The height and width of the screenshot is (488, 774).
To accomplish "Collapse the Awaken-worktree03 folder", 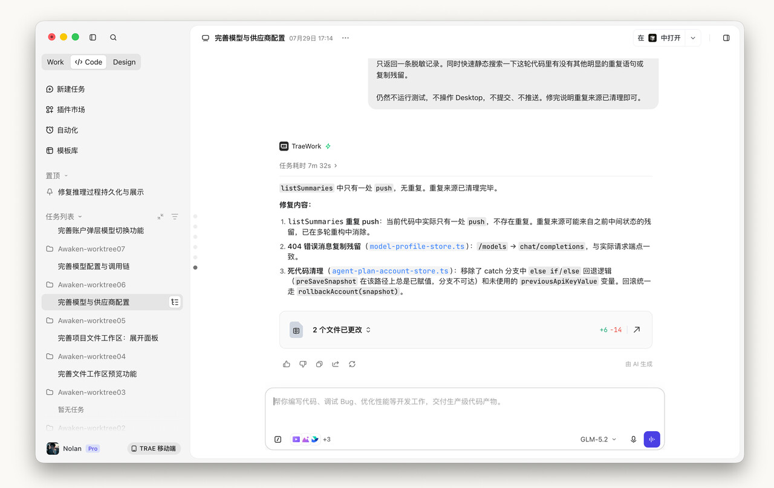I will click(85, 392).
